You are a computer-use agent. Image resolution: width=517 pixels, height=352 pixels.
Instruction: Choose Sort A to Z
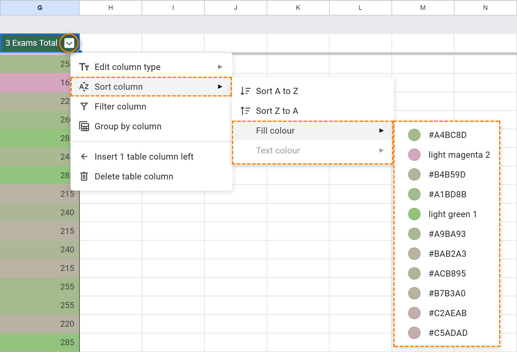tap(313, 91)
